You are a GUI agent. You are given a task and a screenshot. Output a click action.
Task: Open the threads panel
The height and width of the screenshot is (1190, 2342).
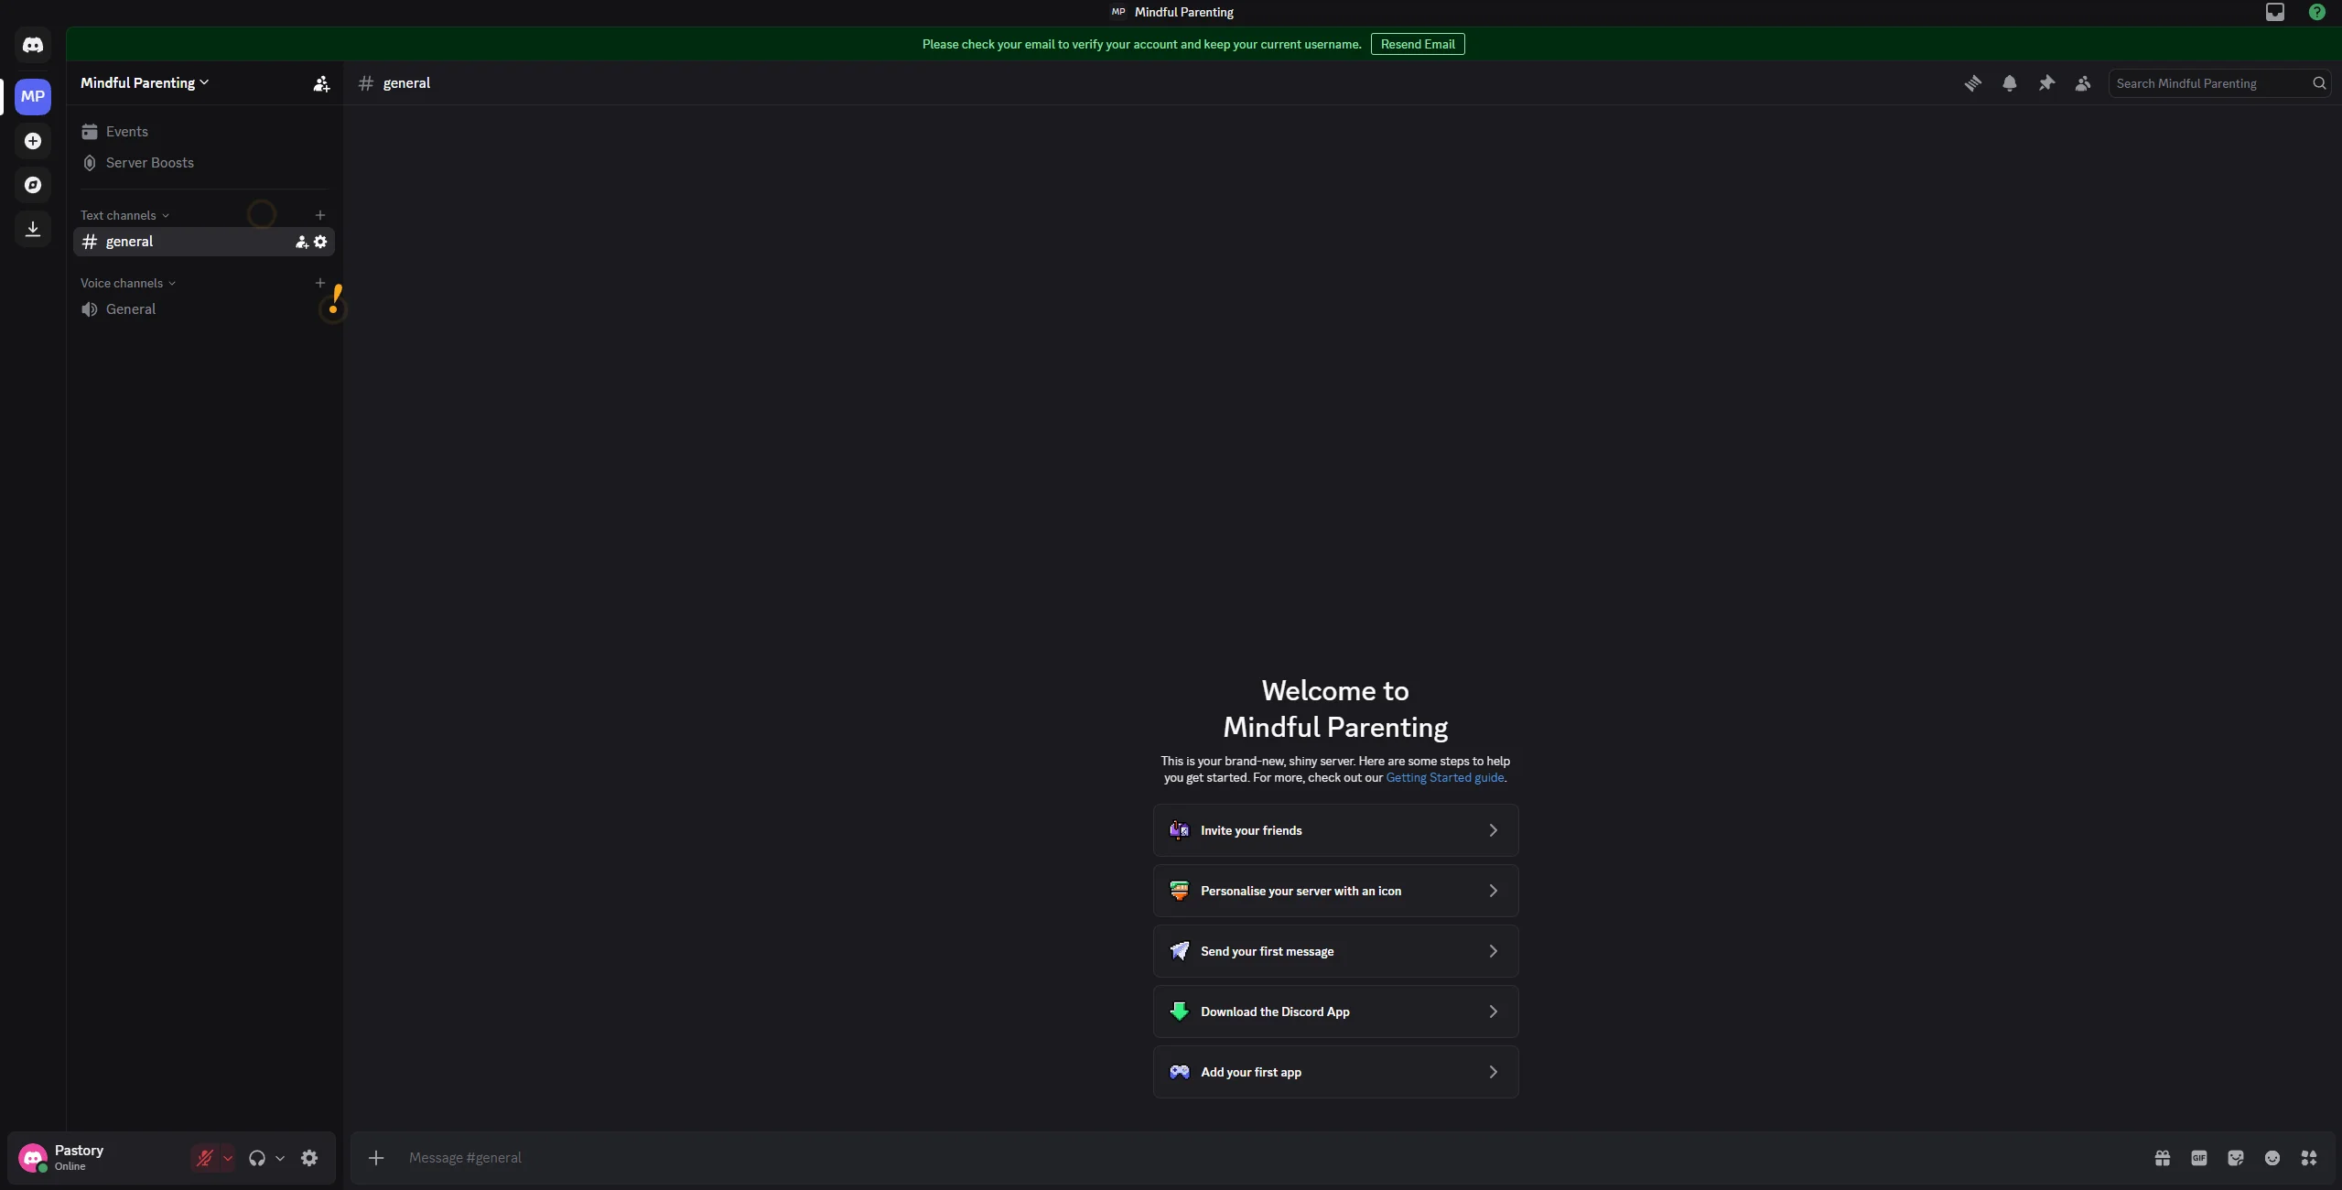[1974, 82]
